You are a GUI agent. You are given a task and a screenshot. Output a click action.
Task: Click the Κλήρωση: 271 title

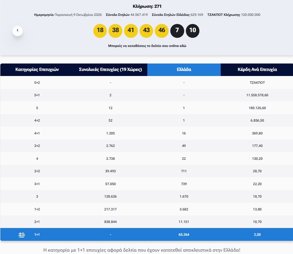[147, 6]
